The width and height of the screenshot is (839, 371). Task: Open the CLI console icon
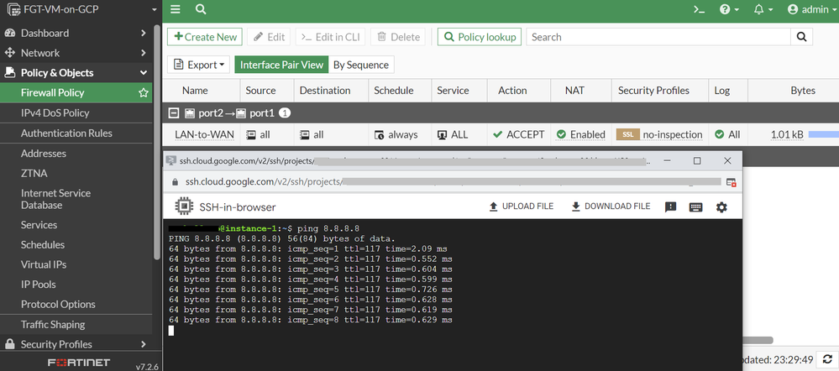coord(699,9)
